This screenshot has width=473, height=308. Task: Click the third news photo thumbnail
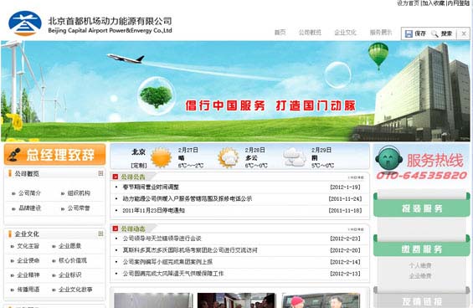point(321,300)
